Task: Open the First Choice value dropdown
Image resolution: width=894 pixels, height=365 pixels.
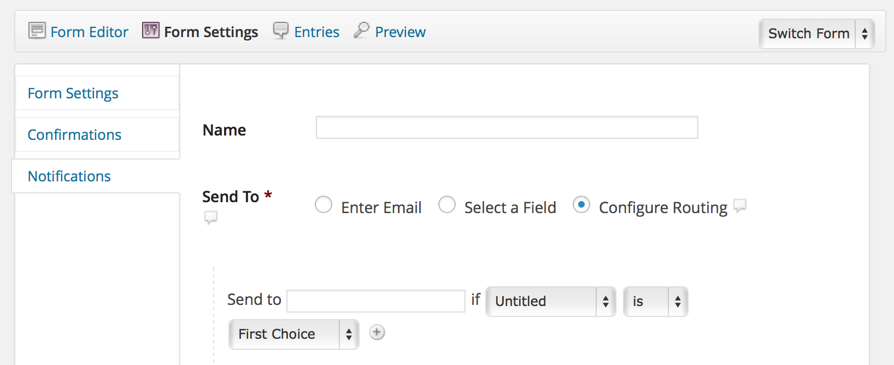Action: point(293,334)
